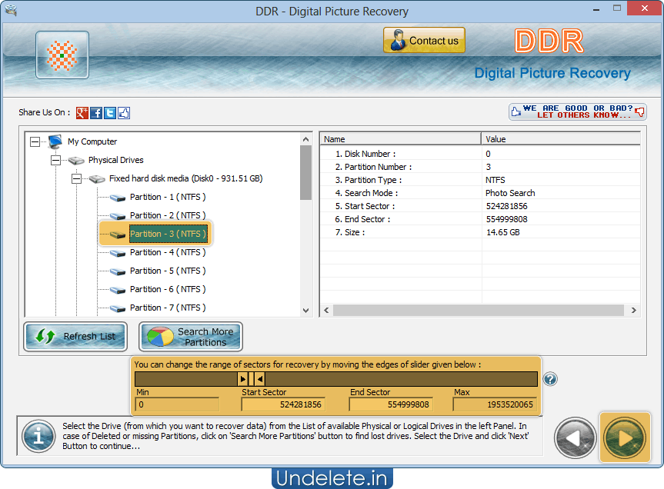Collapse the Fixed hard disk media node
Image resolution: width=664 pixels, height=489 pixels.
pyautogui.click(x=76, y=179)
